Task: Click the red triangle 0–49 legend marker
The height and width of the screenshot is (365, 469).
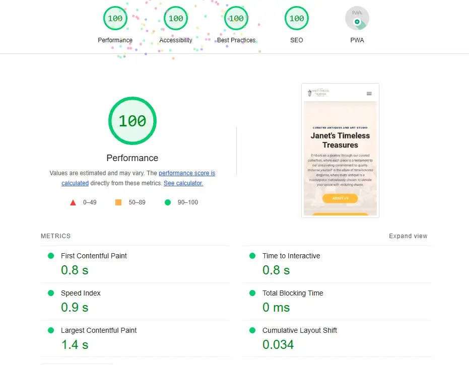Action: point(73,203)
